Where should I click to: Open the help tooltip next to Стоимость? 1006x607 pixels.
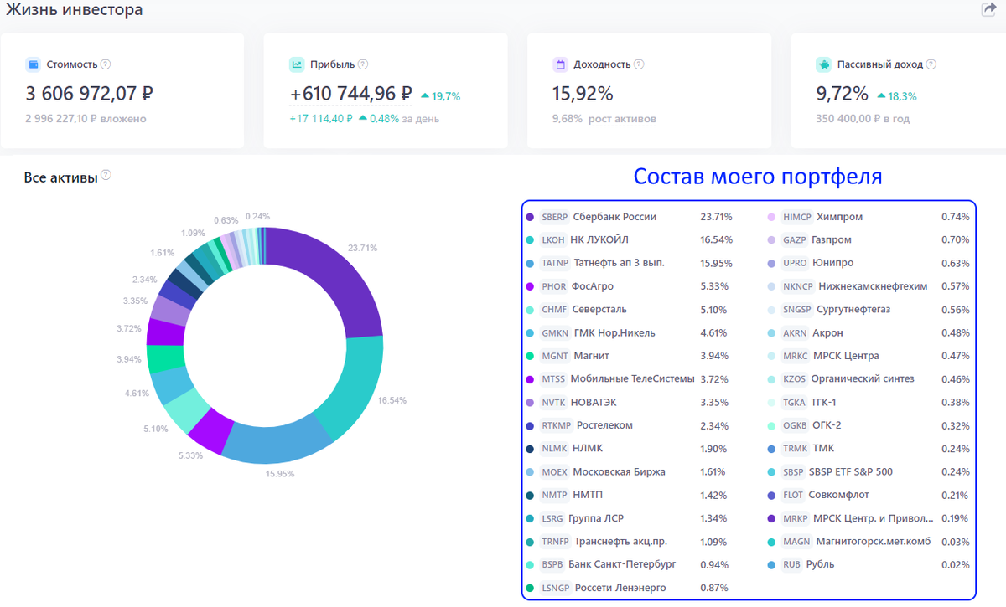tap(106, 64)
